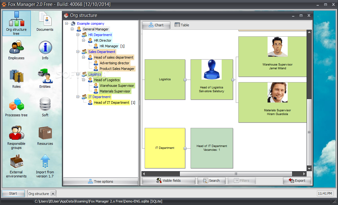Viewport: 338px width, 205px height.
Task: Open the Documents panel
Action: (x=45, y=21)
